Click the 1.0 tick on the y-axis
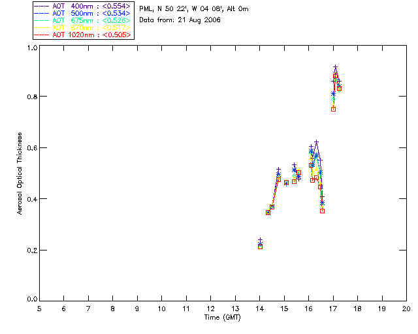This screenshot has width=418, height=334. coord(31,48)
